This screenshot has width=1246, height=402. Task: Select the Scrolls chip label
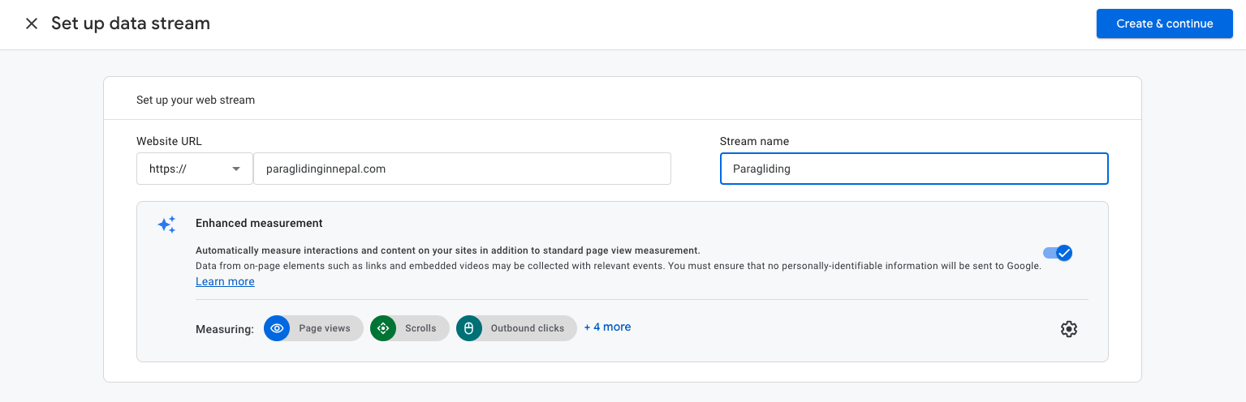(420, 328)
